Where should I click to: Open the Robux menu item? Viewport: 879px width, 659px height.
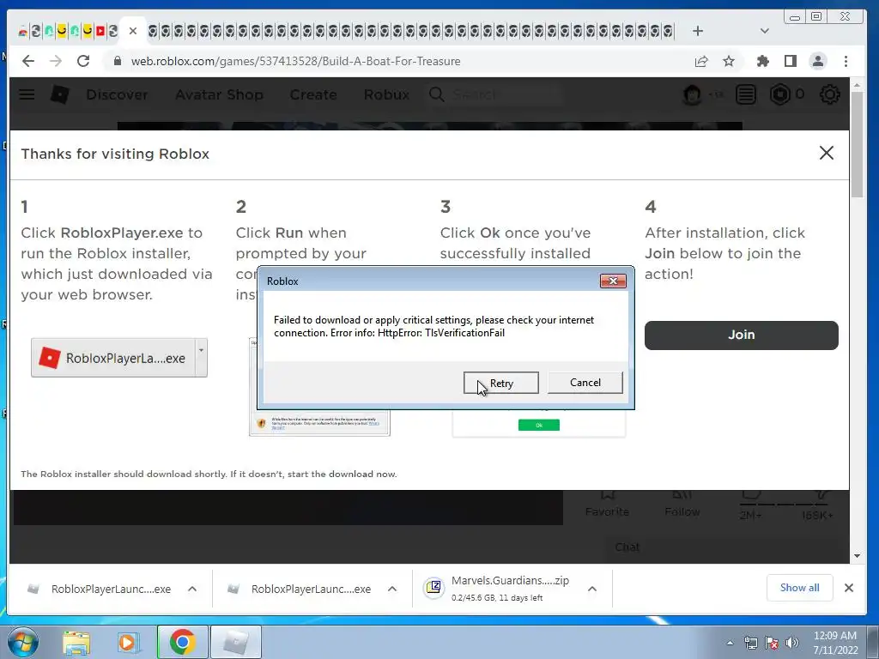click(386, 94)
